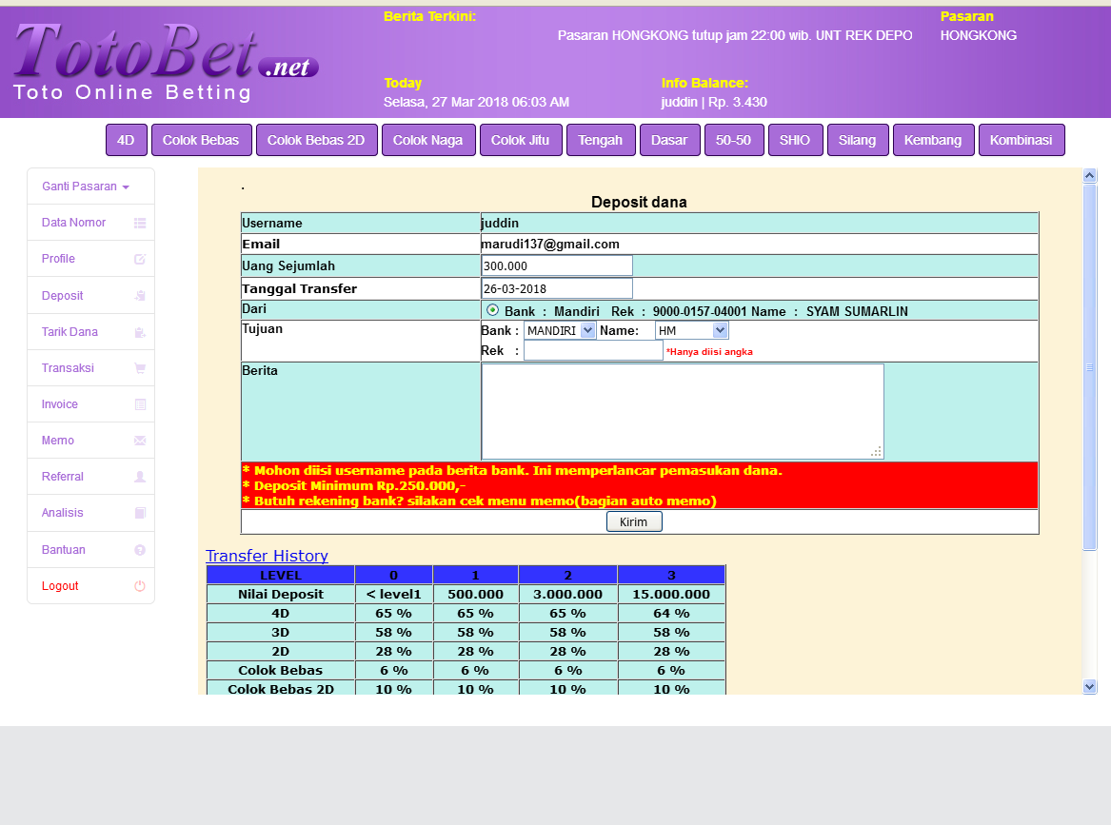Click the Tarik Dana sidebar icon

pos(140,332)
